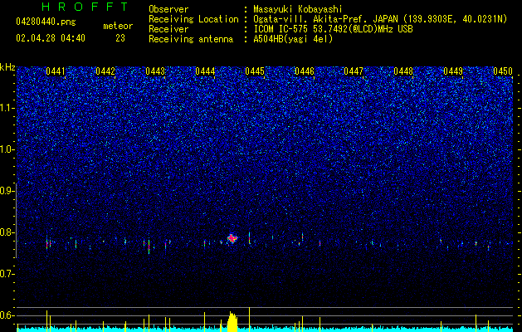Click the meteor count value 23
522x332 pixels.
[120, 38]
